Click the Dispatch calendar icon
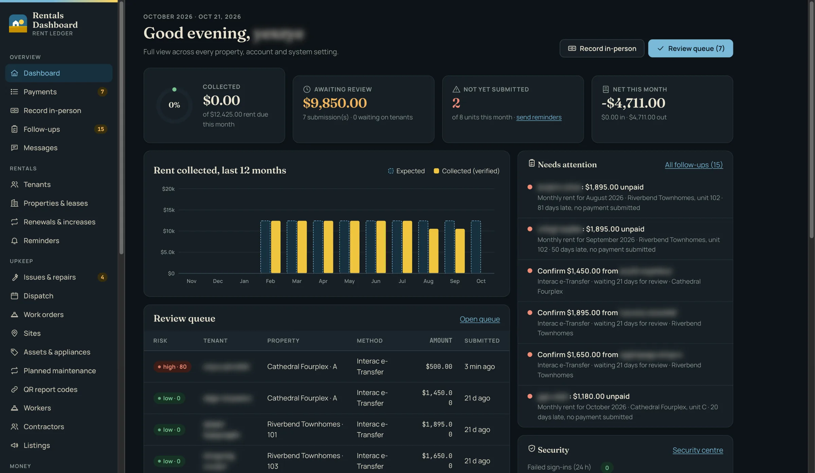 (x=14, y=296)
